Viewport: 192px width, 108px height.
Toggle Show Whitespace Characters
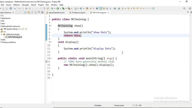(110, 8)
